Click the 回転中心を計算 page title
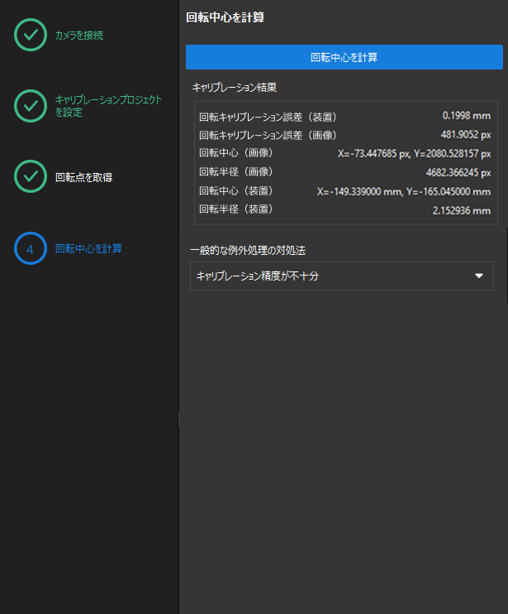Screen dimensions: 508x614 225,17
